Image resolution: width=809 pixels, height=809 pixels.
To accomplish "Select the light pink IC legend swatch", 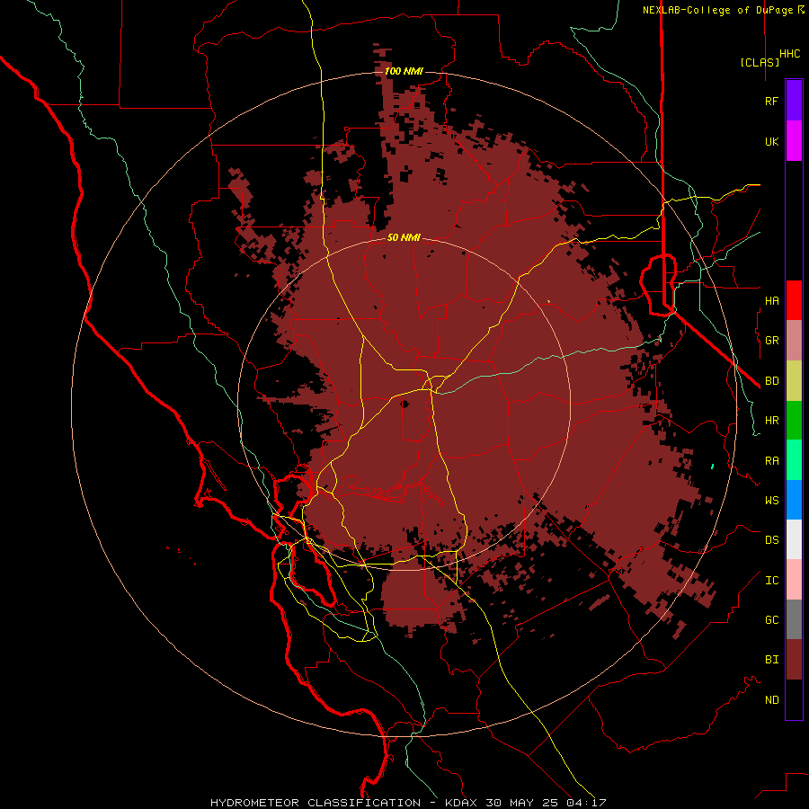I will click(794, 580).
